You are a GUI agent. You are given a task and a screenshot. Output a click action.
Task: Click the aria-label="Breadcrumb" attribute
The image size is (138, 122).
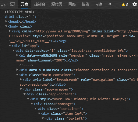56,80
